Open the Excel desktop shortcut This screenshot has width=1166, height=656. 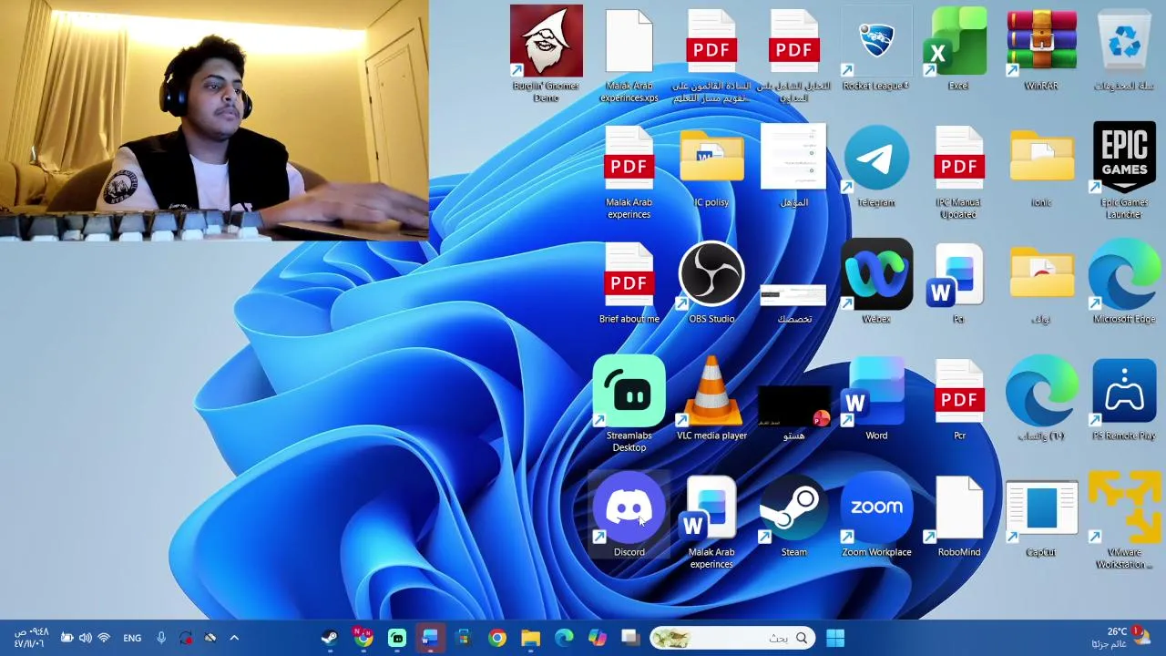[x=958, y=49]
